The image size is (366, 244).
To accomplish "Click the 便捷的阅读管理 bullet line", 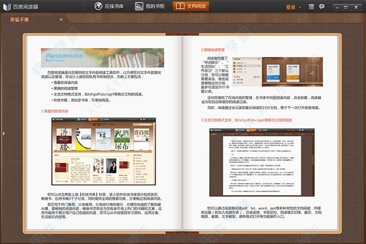I will (65, 88).
